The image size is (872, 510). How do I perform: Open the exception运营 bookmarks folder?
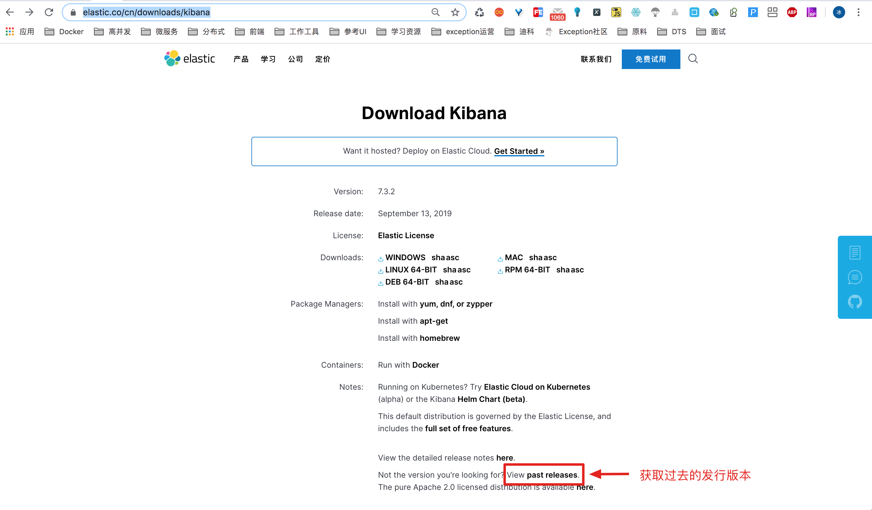(x=463, y=31)
